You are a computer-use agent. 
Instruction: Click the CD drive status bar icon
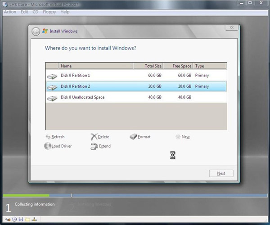14,219
